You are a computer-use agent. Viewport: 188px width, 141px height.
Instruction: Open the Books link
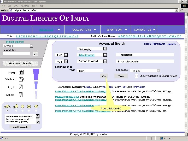pyautogui.click(x=148, y=44)
